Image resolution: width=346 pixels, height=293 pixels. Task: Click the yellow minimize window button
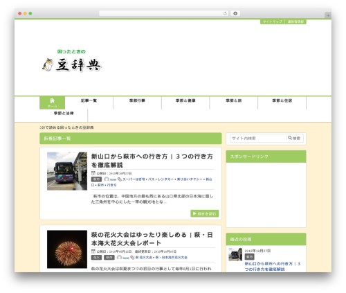tap(25, 13)
